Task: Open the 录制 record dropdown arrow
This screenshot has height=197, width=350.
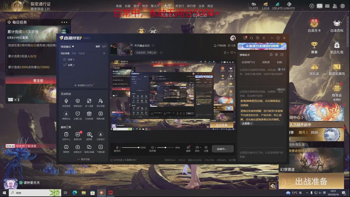Action: click(200, 148)
